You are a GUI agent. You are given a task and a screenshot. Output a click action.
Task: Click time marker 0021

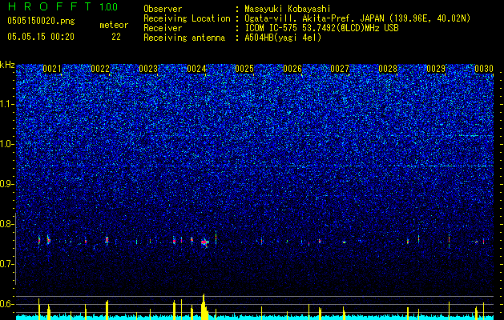52,69
